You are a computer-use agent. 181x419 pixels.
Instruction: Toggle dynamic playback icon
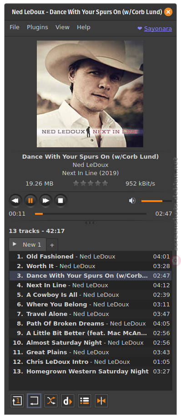tap(68, 401)
